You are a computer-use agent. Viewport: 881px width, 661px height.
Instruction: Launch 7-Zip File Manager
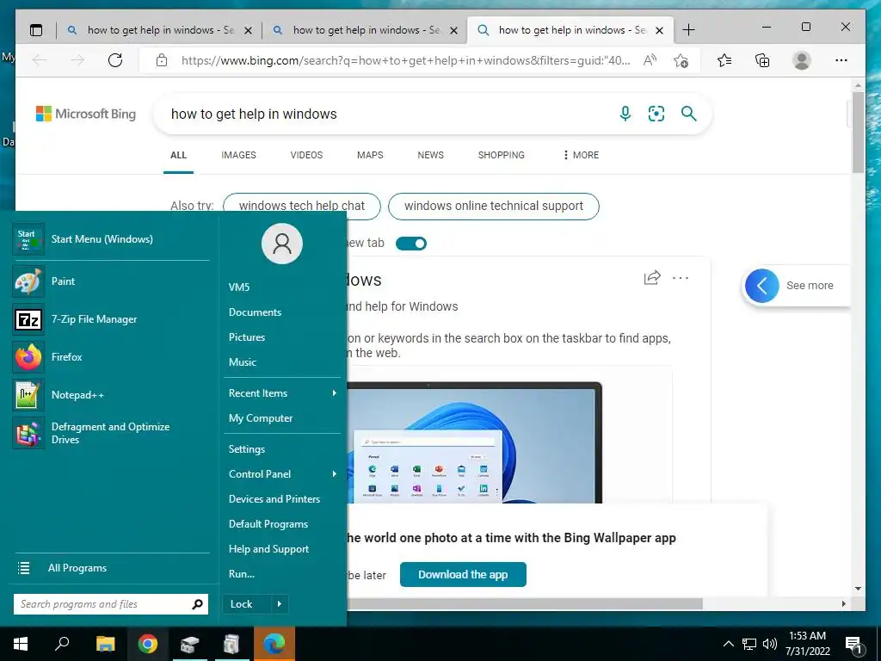(111, 319)
